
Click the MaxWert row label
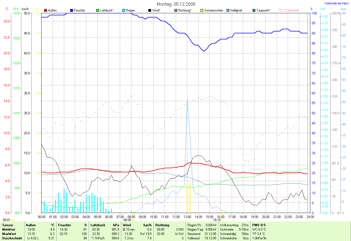click(x=9, y=234)
